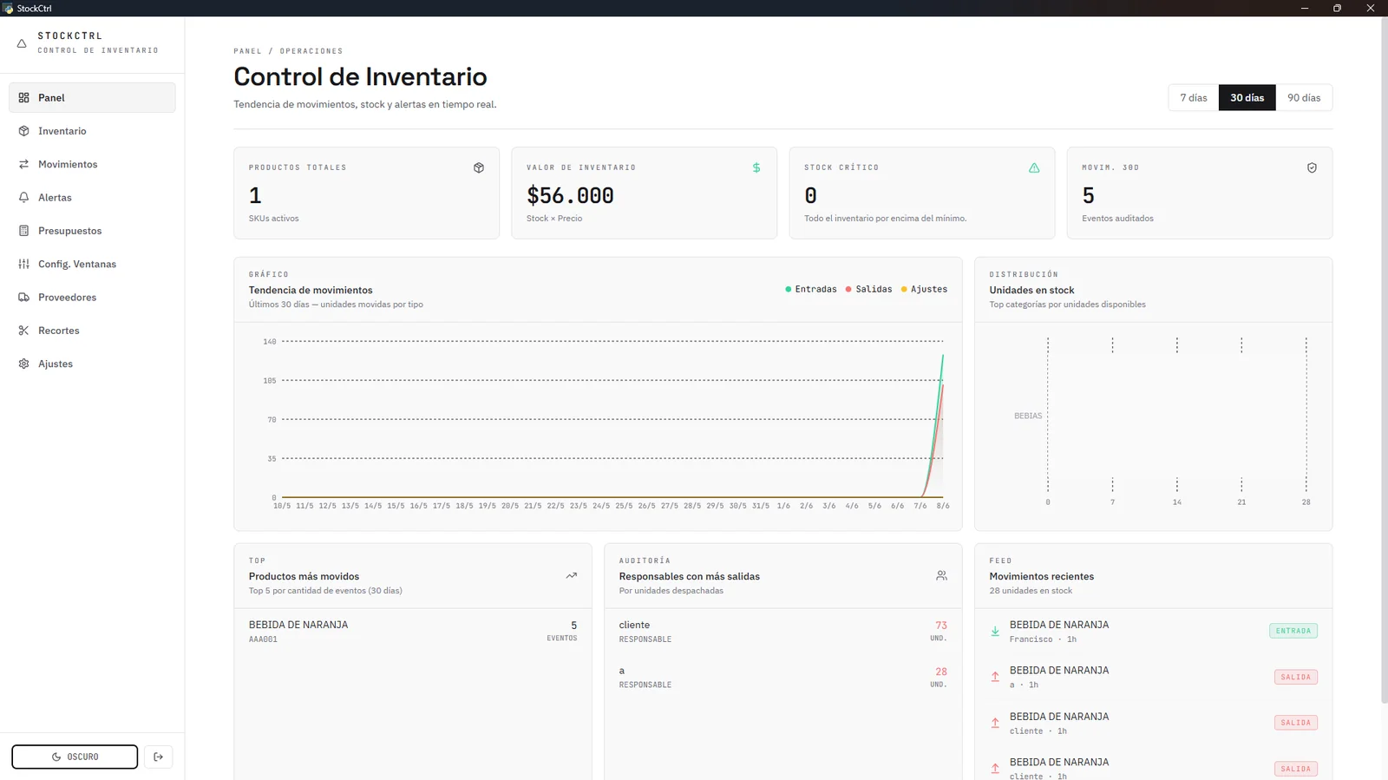Image resolution: width=1388 pixels, height=780 pixels.
Task: Click the Panel grid icon in sidebar
Action: (x=23, y=98)
